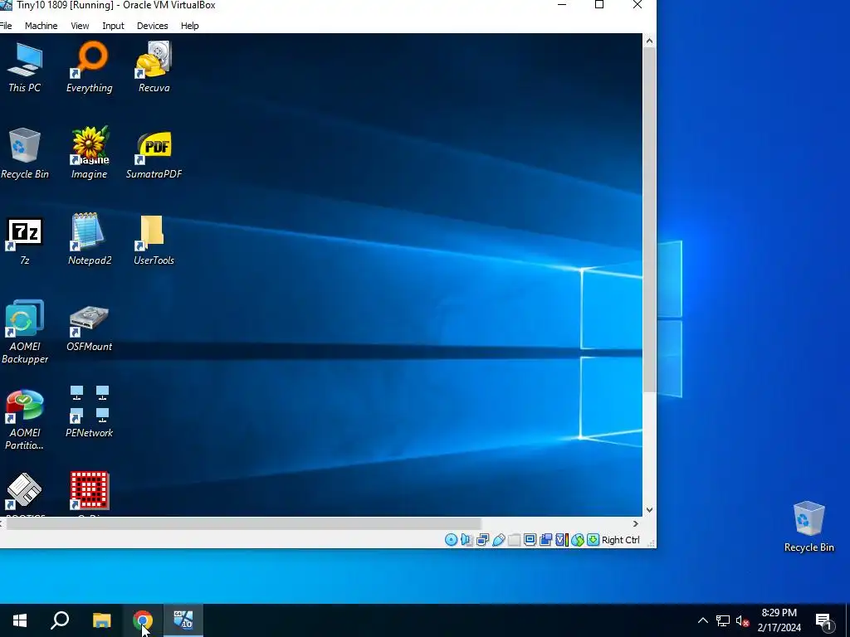850x637 pixels.
Task: Open the clock showing 8:29 PM
Action: 779,620
